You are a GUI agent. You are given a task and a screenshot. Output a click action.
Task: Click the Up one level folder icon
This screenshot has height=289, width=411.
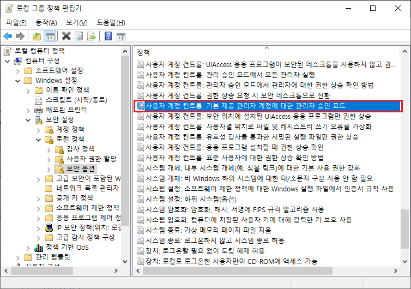(37, 36)
